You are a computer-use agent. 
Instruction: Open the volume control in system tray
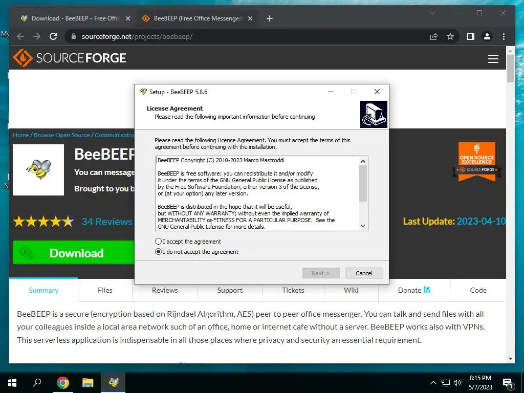pos(457,383)
